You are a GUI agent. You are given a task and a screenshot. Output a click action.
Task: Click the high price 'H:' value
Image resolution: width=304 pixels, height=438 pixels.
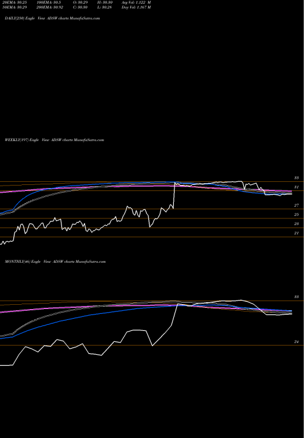[x=104, y=2]
